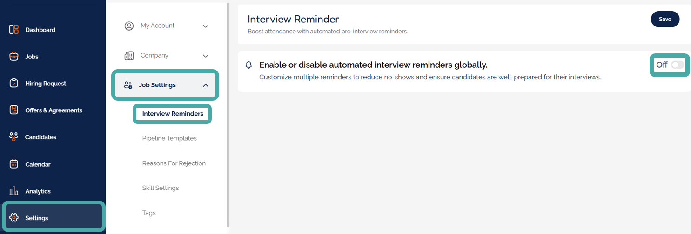Open the Pipeline Templates submenu item
The width and height of the screenshot is (691, 234).
[169, 138]
